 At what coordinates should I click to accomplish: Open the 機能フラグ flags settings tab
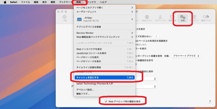coord(206,18)
